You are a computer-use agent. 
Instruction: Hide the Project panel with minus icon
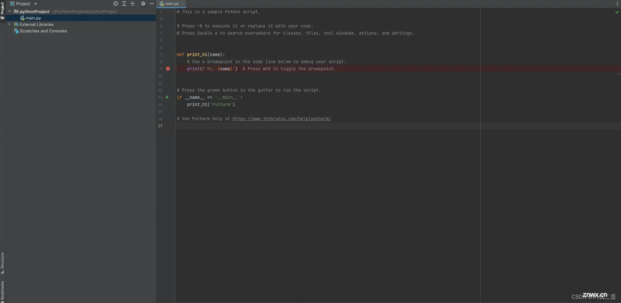pos(151,4)
